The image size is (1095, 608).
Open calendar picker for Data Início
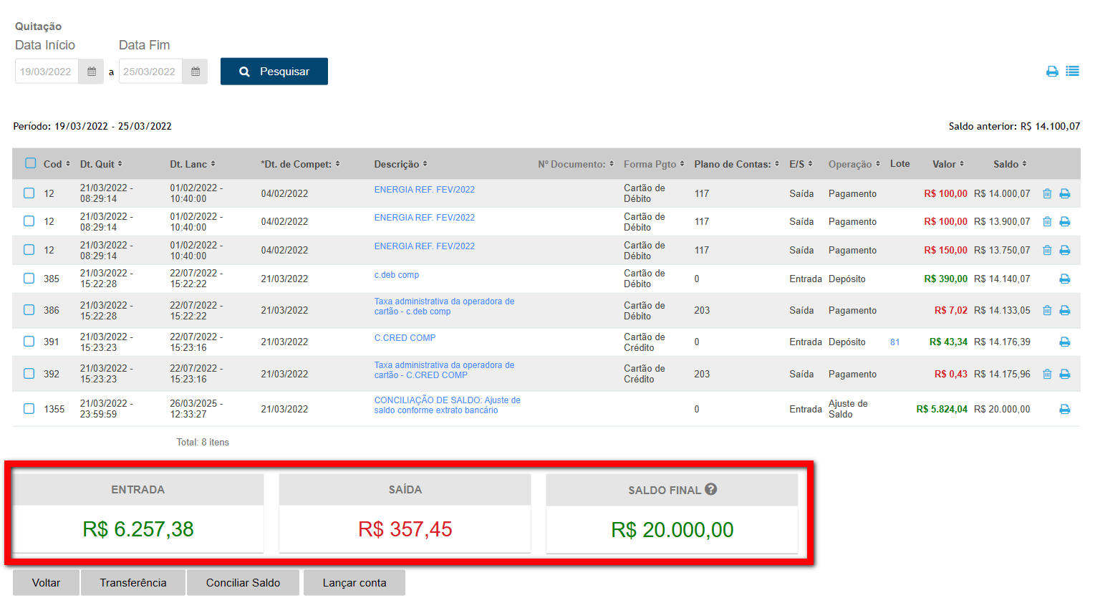coord(92,72)
